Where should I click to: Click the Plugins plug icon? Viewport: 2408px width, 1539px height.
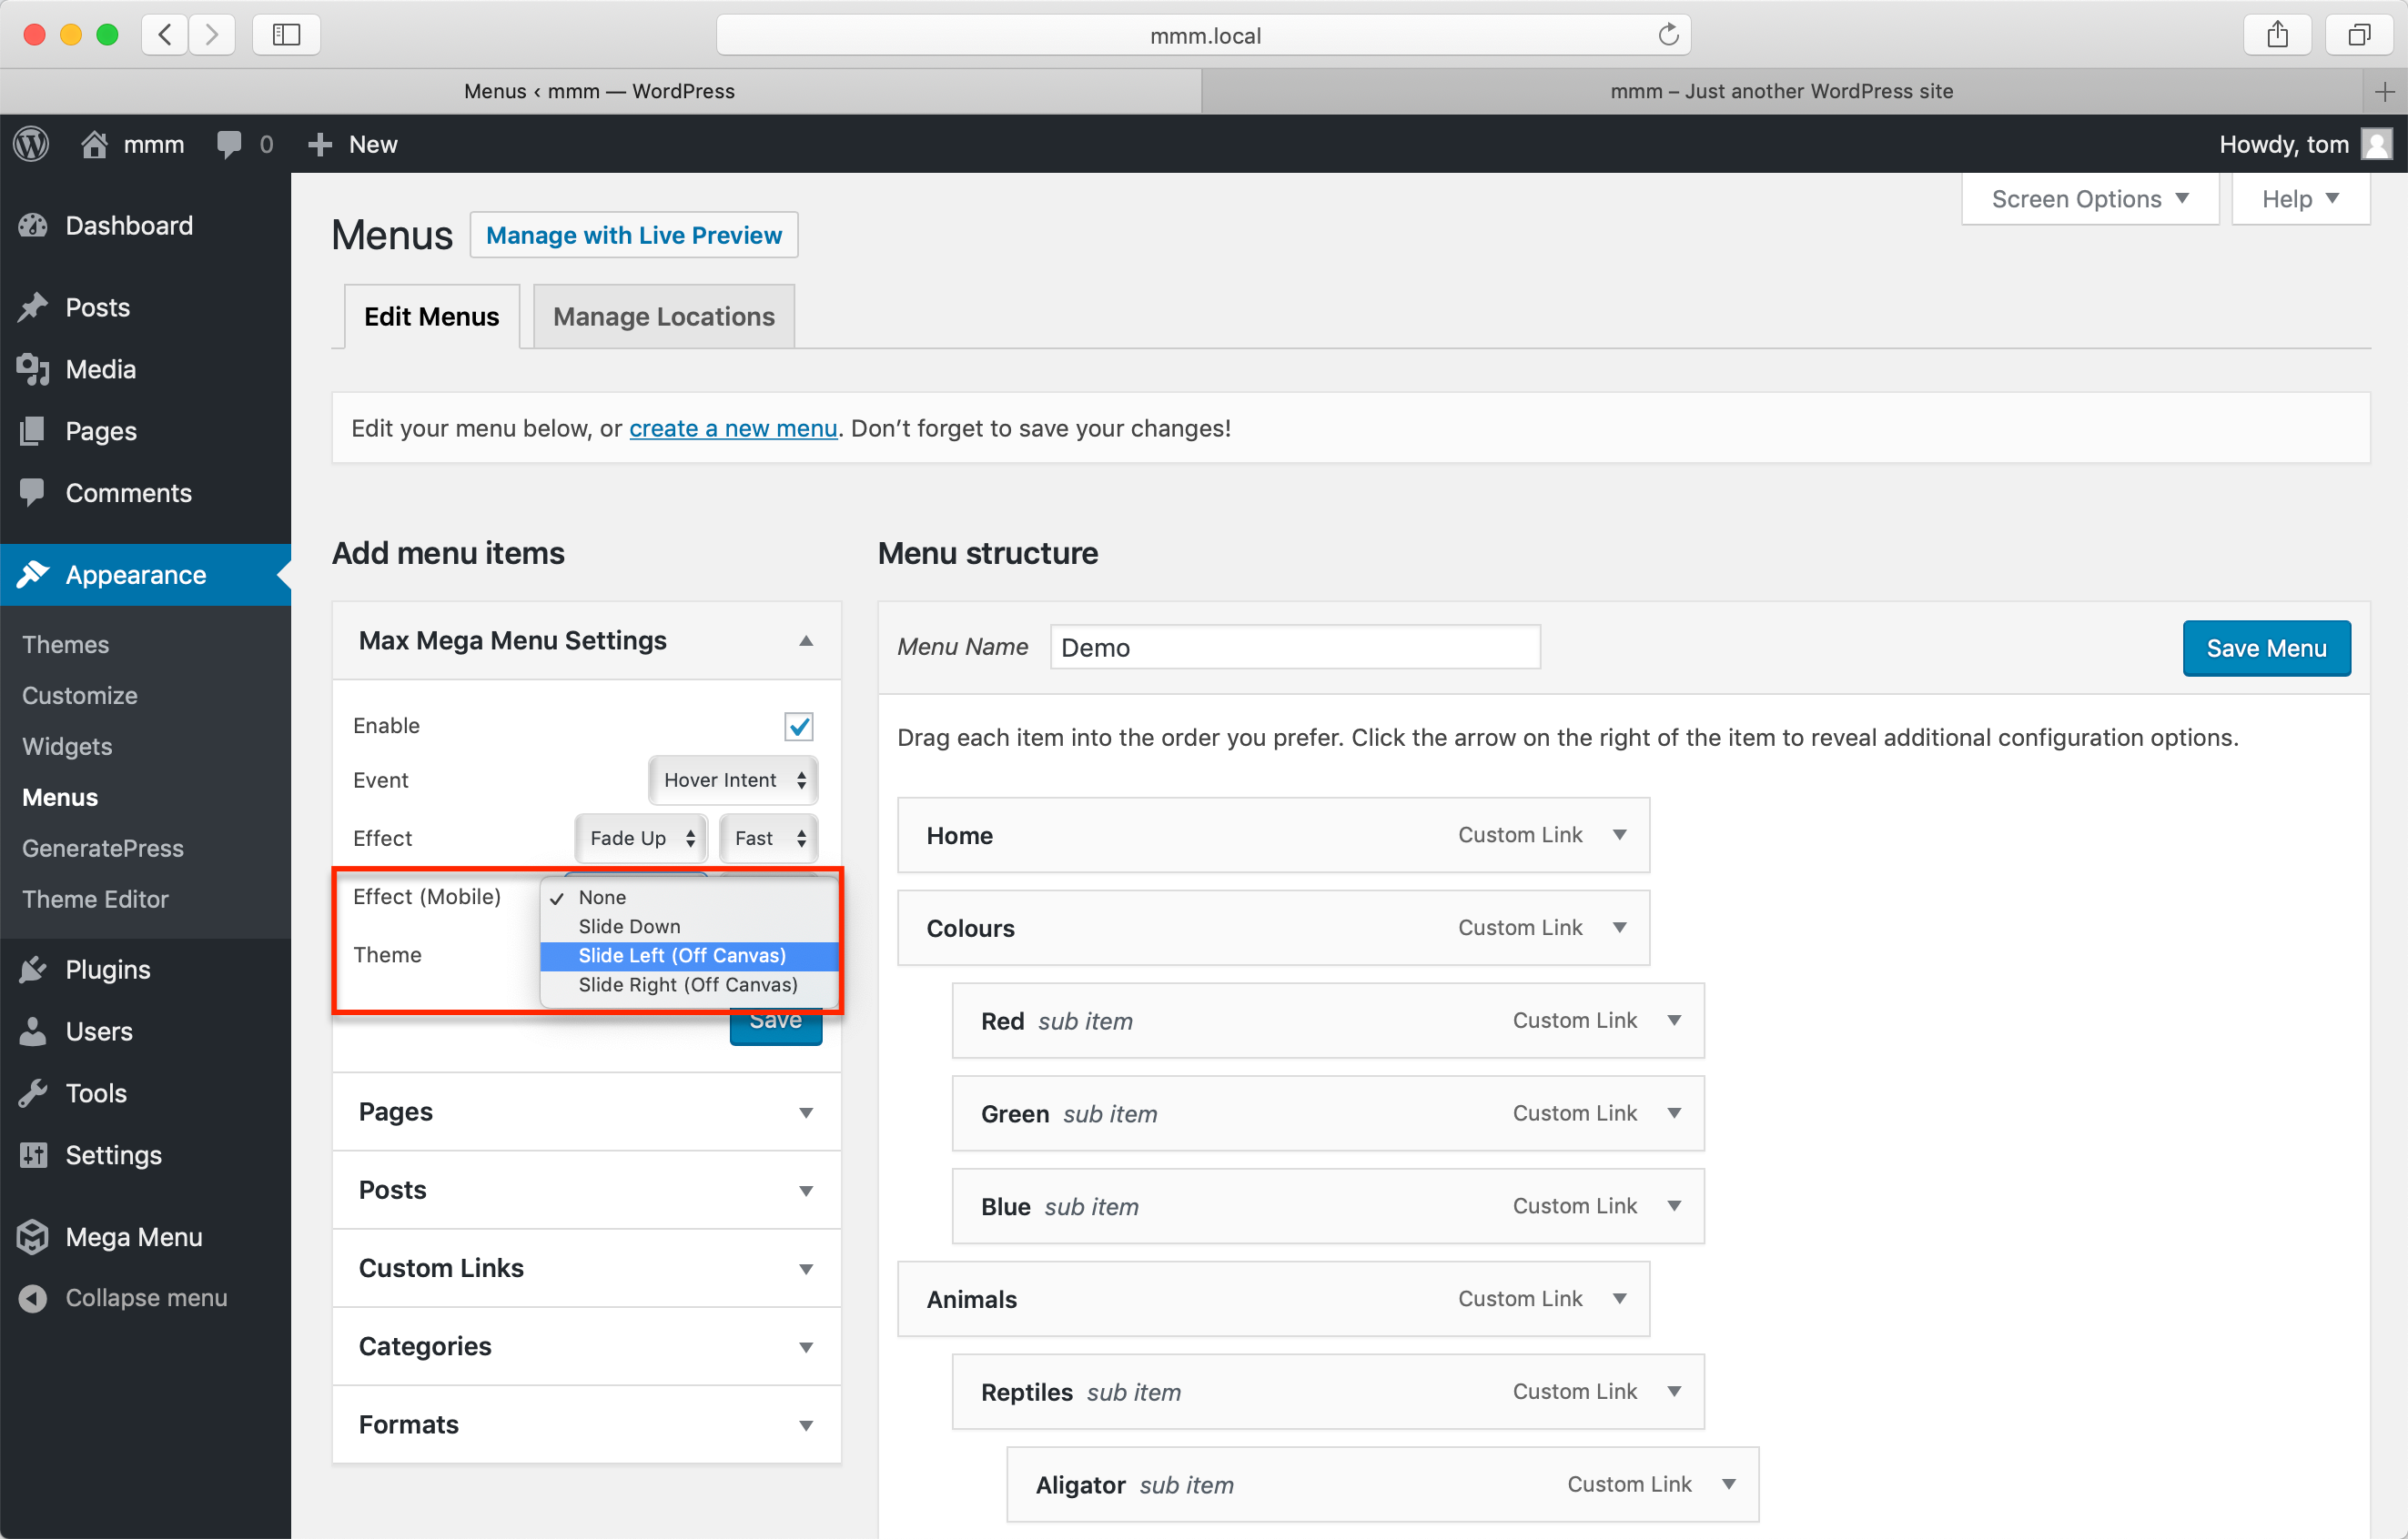tap(33, 970)
